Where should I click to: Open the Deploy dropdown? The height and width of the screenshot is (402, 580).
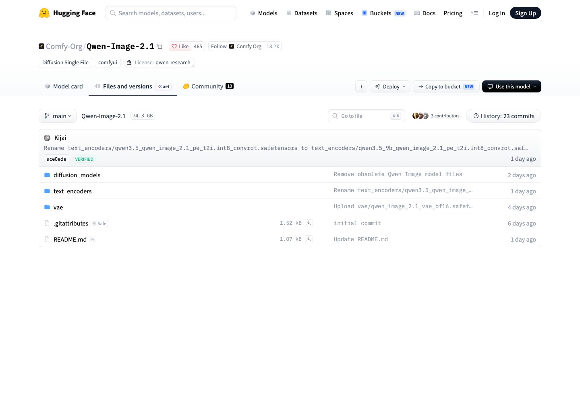[x=390, y=86]
